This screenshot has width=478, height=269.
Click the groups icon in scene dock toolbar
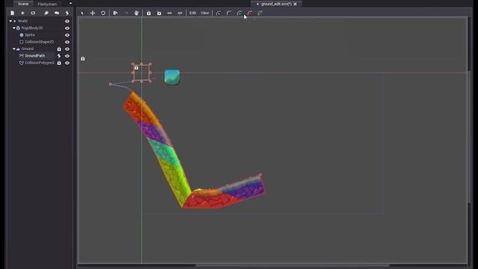click(57, 13)
